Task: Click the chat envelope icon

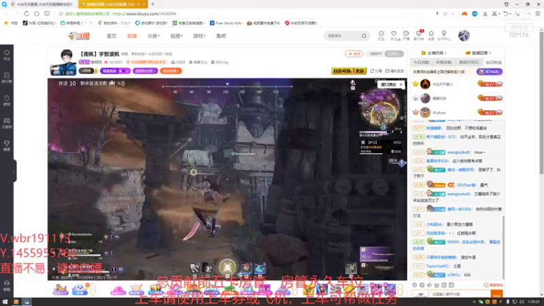Action: pos(422,285)
